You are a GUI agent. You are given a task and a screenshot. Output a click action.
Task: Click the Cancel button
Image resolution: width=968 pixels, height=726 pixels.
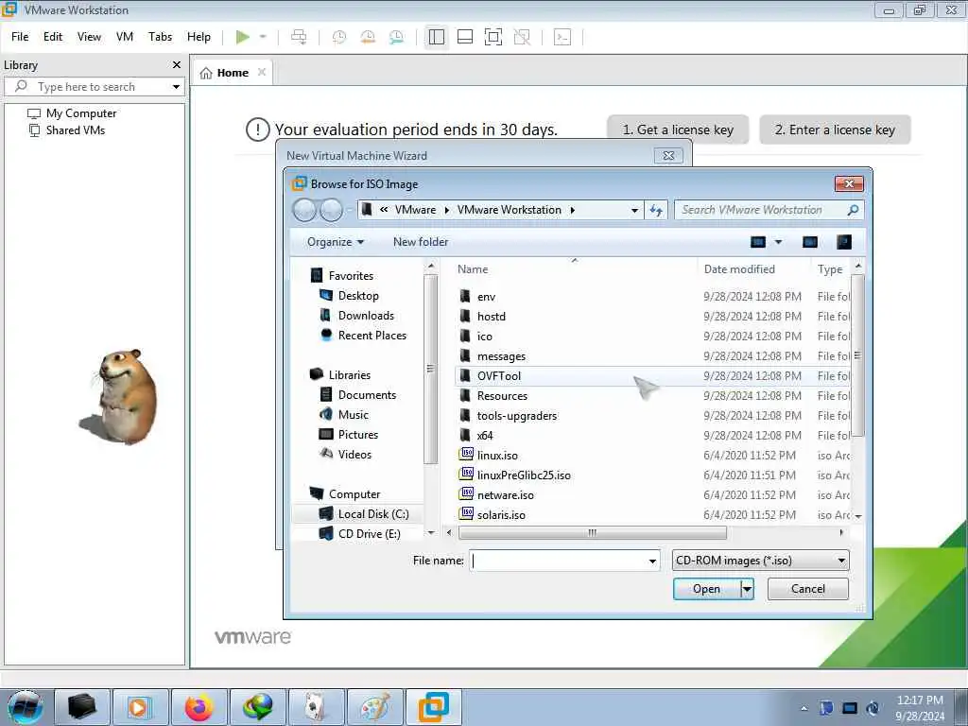[807, 589]
